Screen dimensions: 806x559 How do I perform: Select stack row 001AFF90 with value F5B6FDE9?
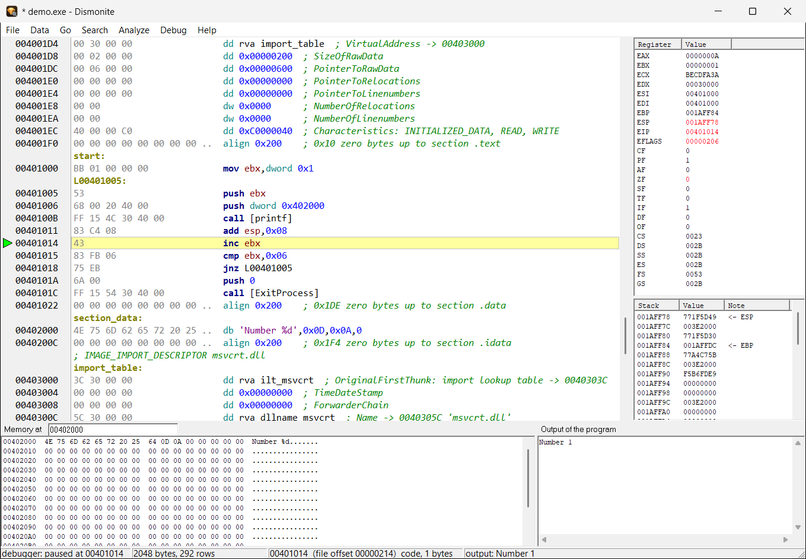[713, 374]
